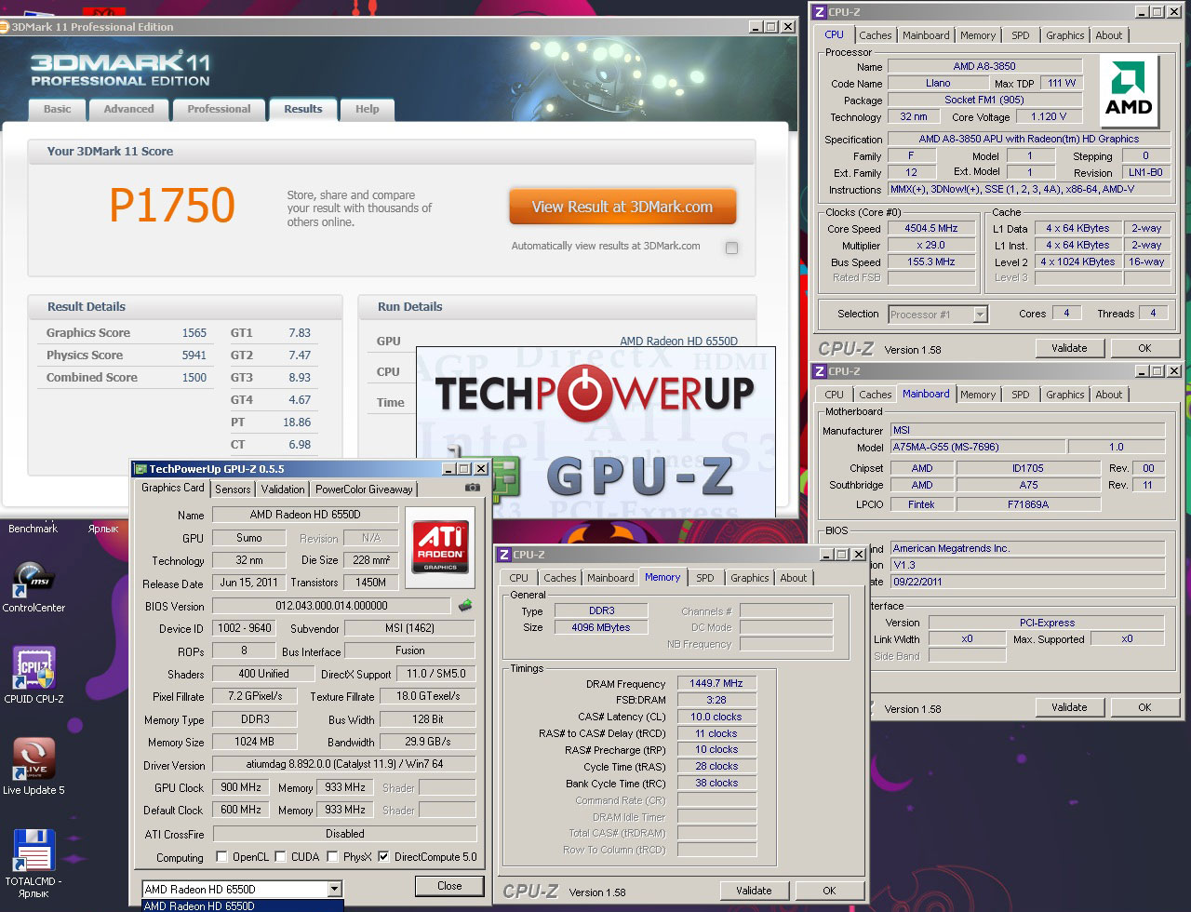
Task: Click the AMD logo in CPU-Z
Action: 1129,91
